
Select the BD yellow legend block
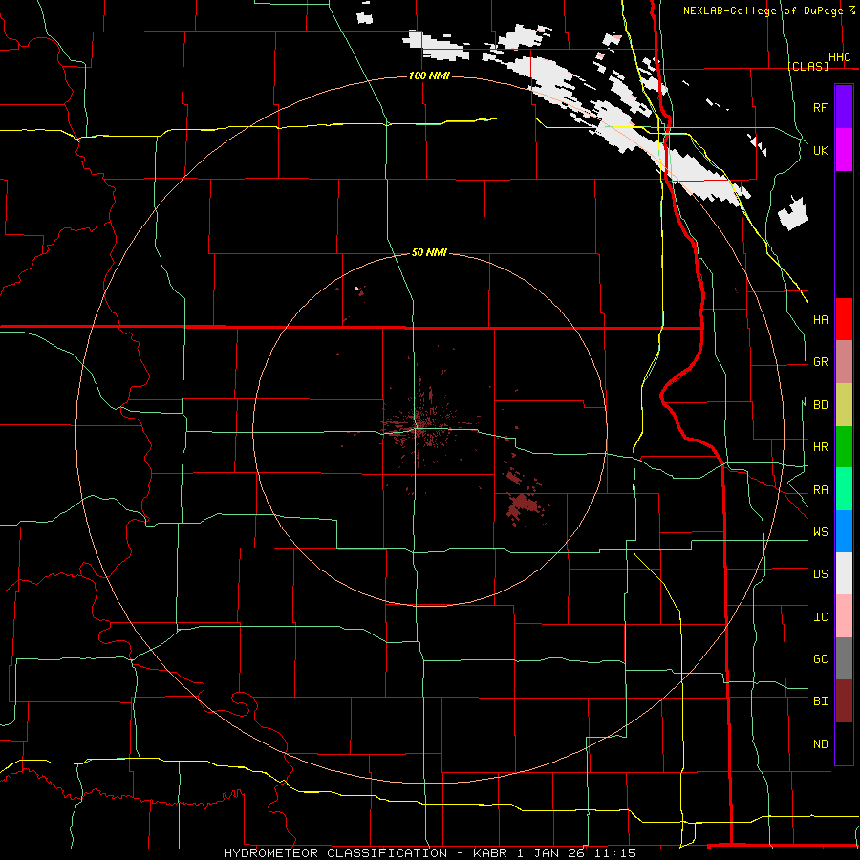coord(844,405)
